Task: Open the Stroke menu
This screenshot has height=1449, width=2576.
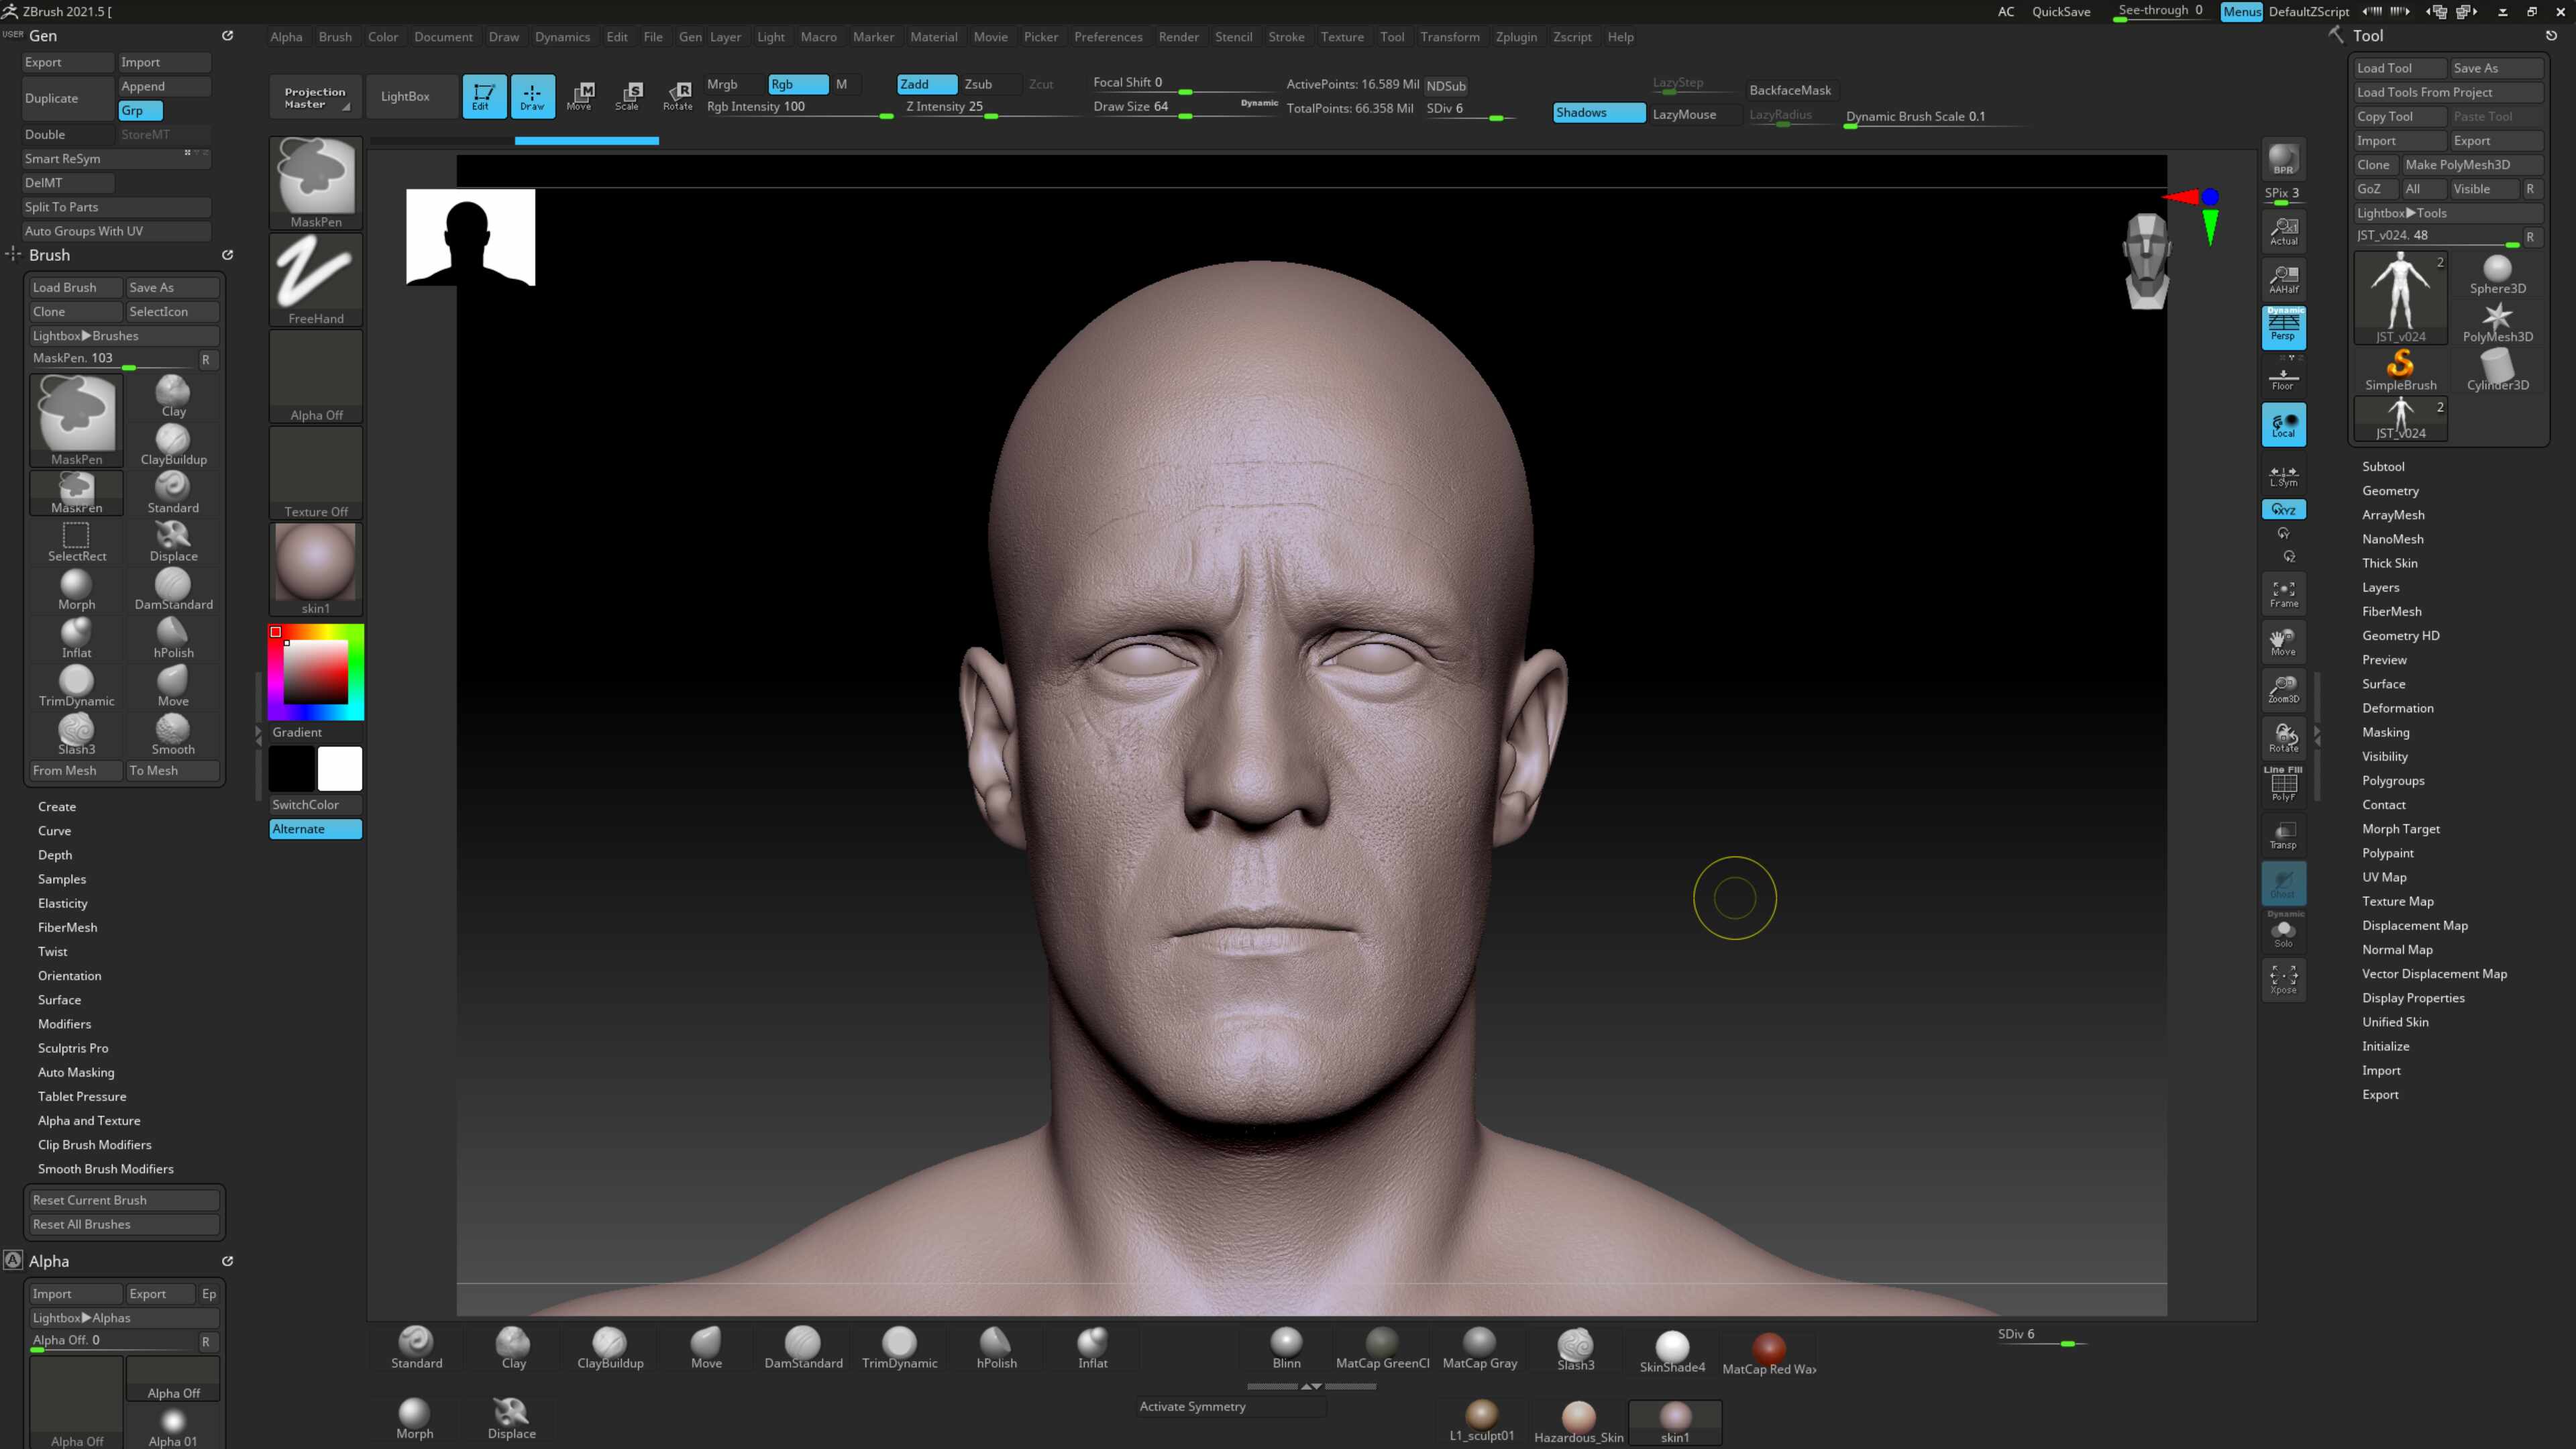Action: coord(1286,37)
